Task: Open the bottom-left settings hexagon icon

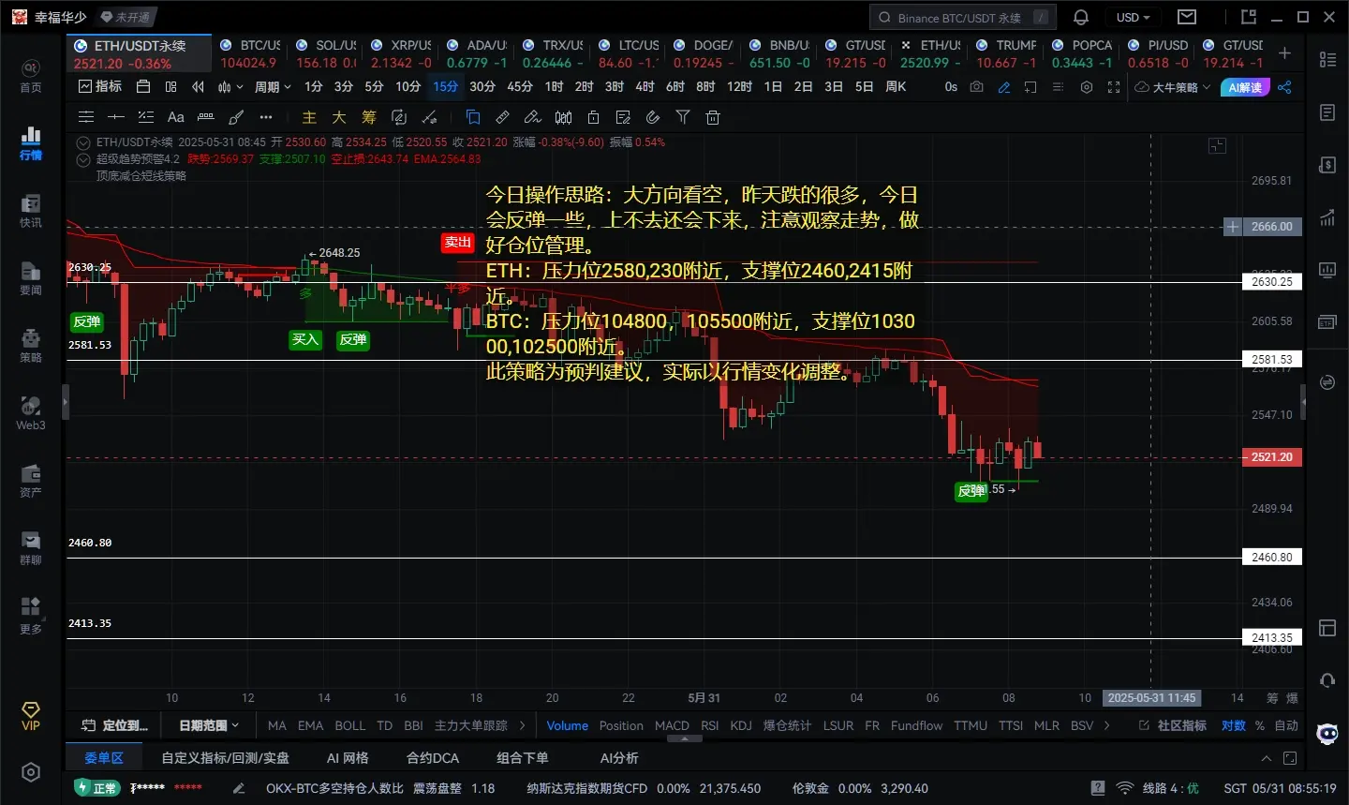Action: click(31, 772)
